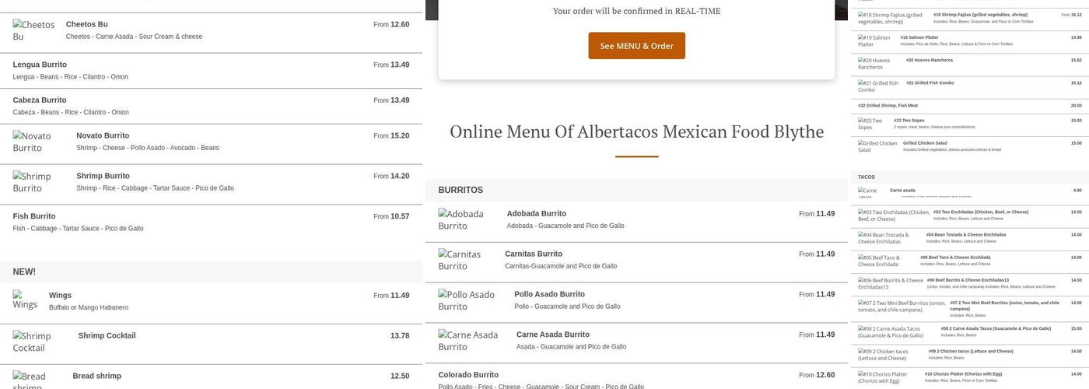
Task: Open the Carne Asada Burrito item title
Action: point(552,335)
